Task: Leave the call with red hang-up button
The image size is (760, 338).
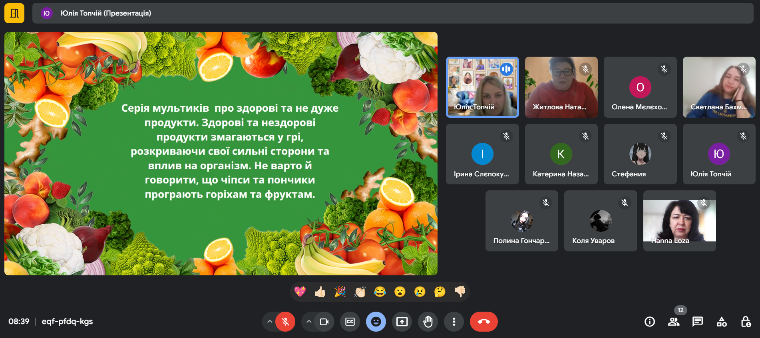Action: click(483, 322)
